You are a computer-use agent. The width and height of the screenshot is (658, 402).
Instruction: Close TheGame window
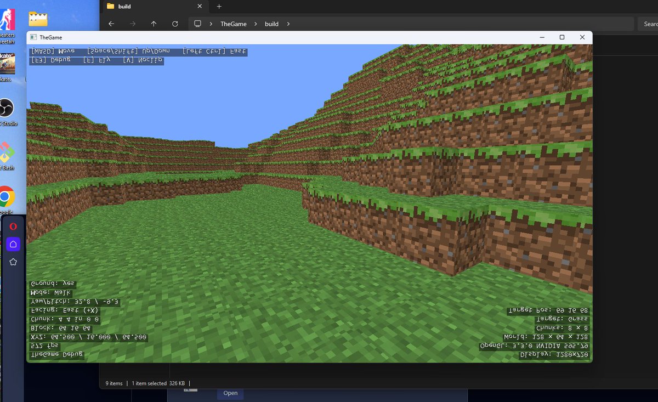pyautogui.click(x=582, y=37)
